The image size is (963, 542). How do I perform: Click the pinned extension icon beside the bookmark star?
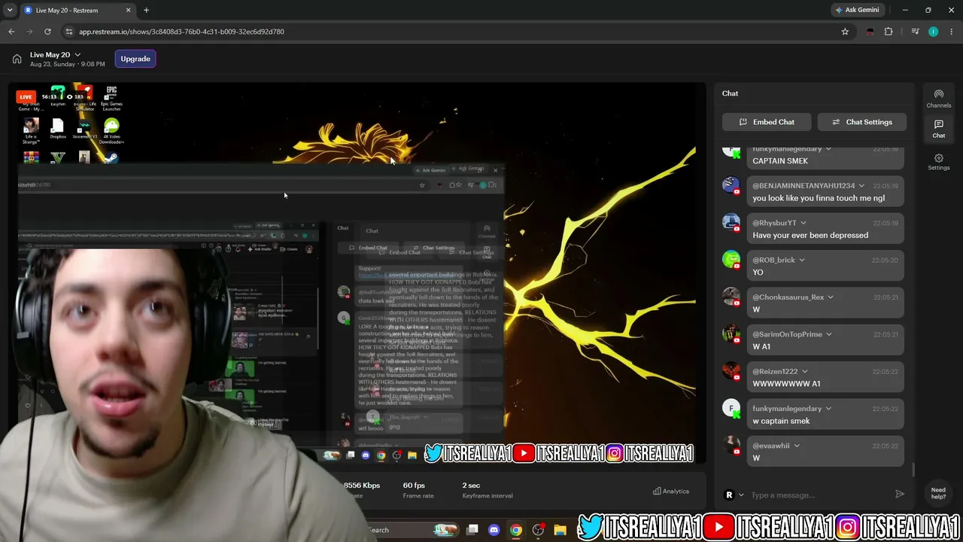coord(870,32)
